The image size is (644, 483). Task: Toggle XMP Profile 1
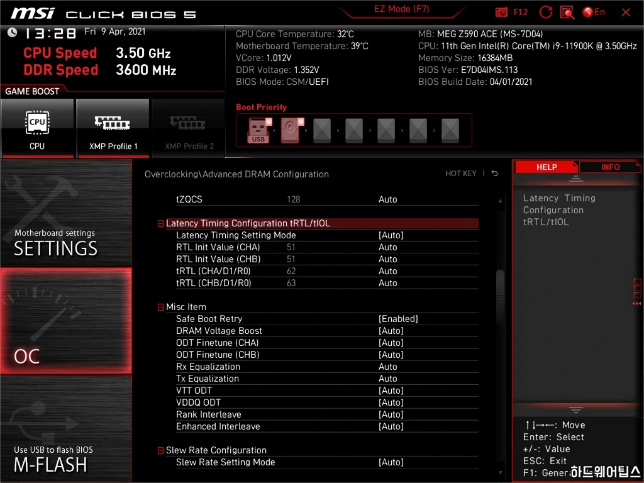click(113, 128)
